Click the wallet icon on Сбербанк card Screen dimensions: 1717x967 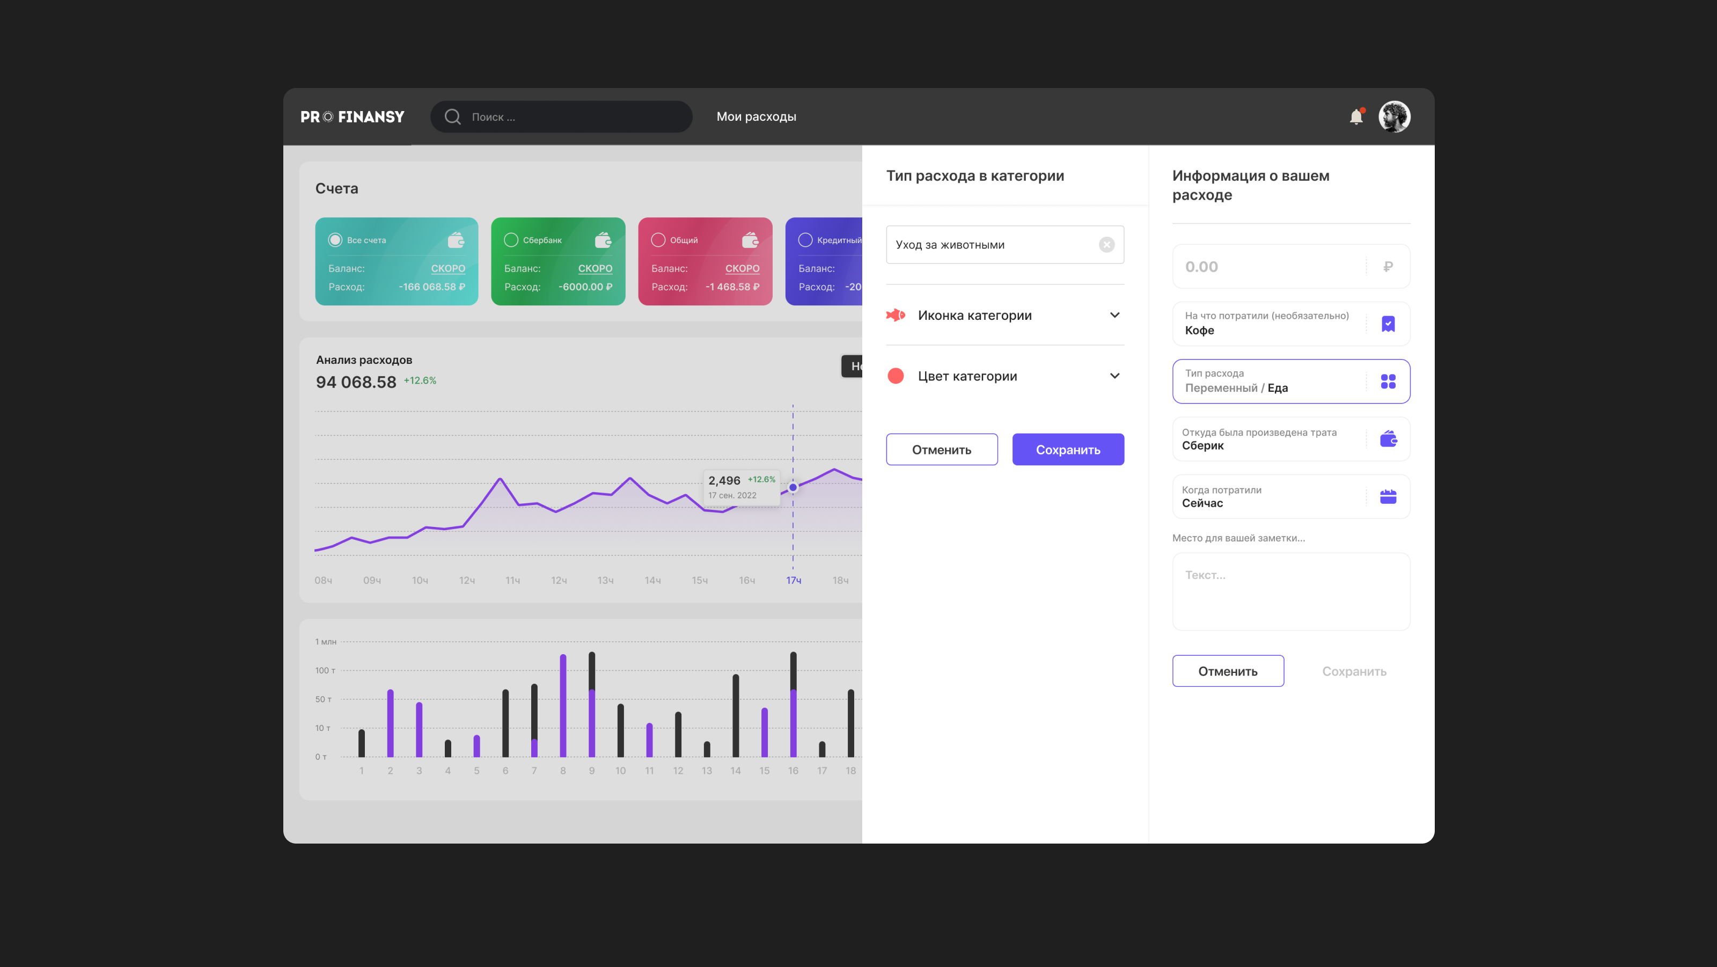coord(603,240)
